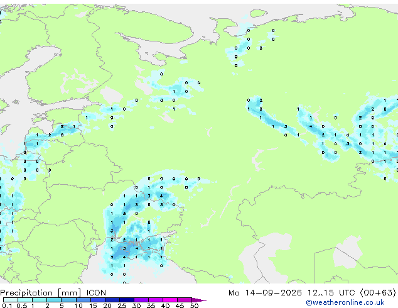This screenshot has height=308, width=398.
Task: Select the 25 to 30 mm navy swatch
Action: tap(126, 300)
